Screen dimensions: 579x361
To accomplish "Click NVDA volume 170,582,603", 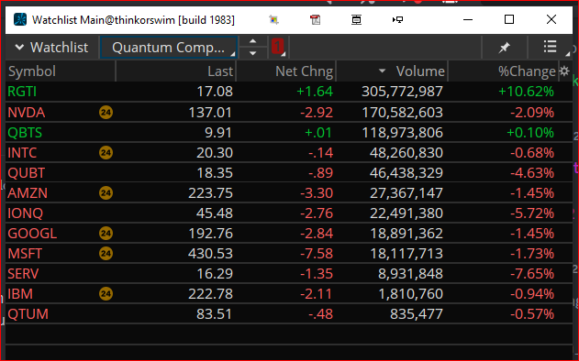I will tap(402, 112).
